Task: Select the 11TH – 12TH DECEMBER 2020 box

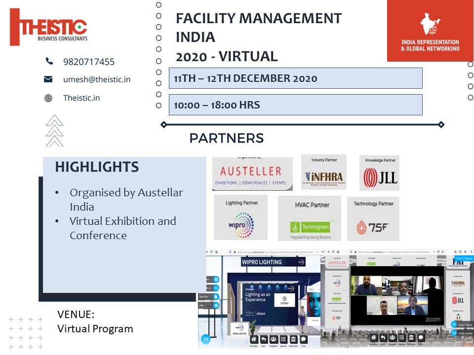Action: point(295,78)
